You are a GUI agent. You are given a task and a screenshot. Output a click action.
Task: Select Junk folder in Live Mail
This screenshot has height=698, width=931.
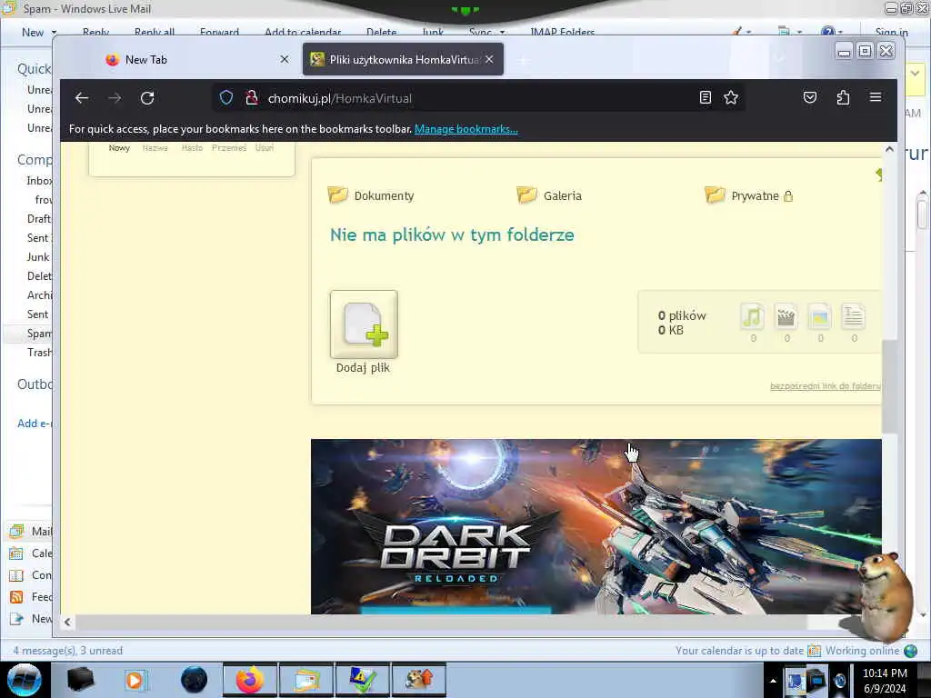pyautogui.click(x=38, y=257)
